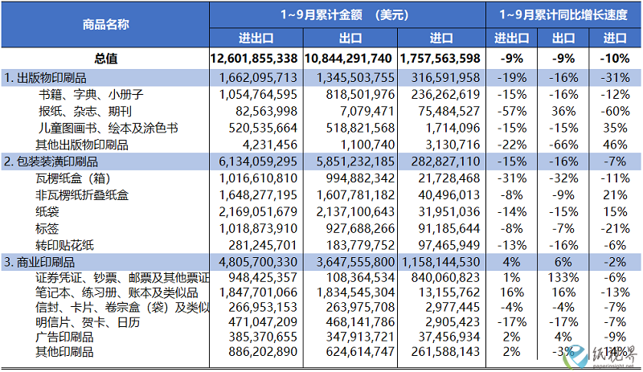Select row 笔记本、练习册、账本及类似品
643x372 pixels.
(117, 292)
